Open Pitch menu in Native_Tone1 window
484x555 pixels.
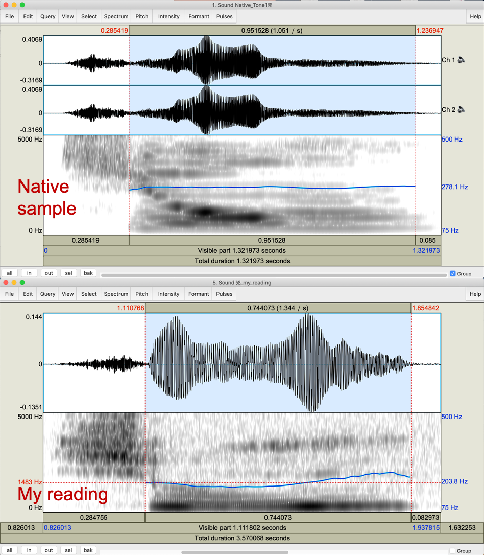pos(142,17)
